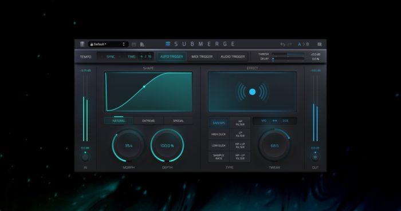Click the preset up/down stepper arrows
Screen dimensions: 401x211
[124, 44]
